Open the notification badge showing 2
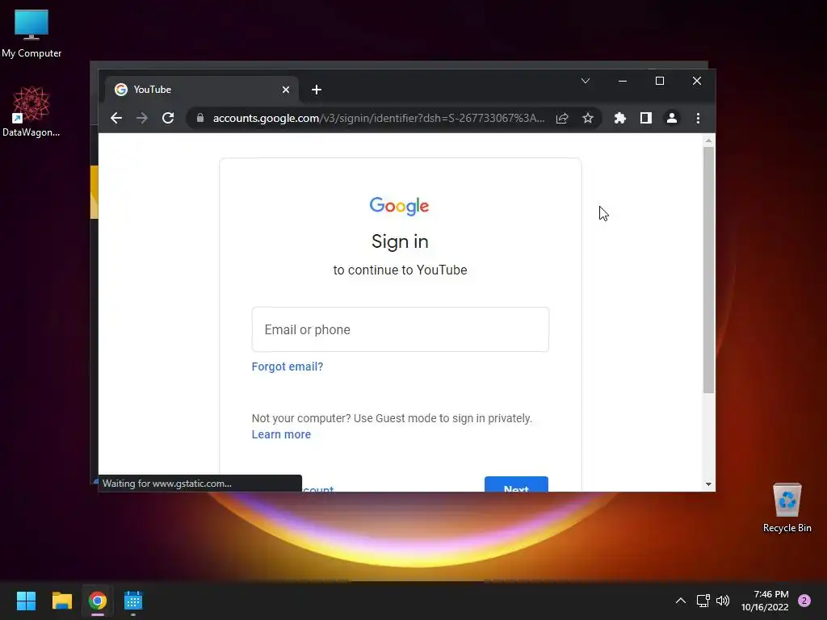827x620 pixels. pos(804,601)
